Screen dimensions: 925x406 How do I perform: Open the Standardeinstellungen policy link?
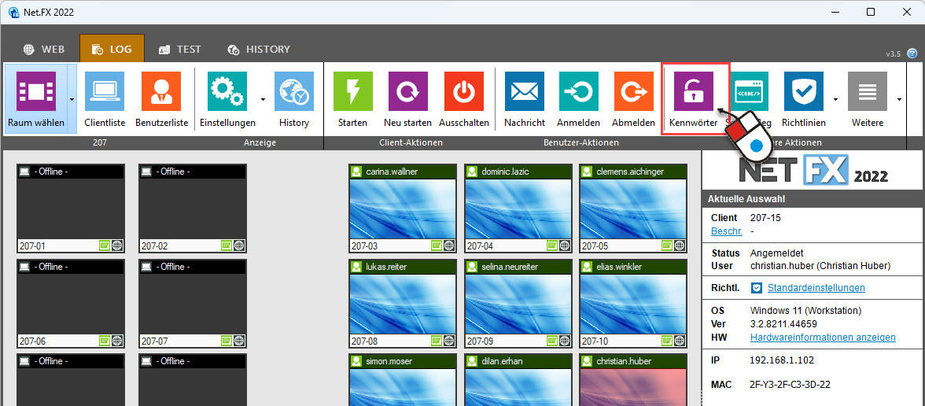(816, 288)
